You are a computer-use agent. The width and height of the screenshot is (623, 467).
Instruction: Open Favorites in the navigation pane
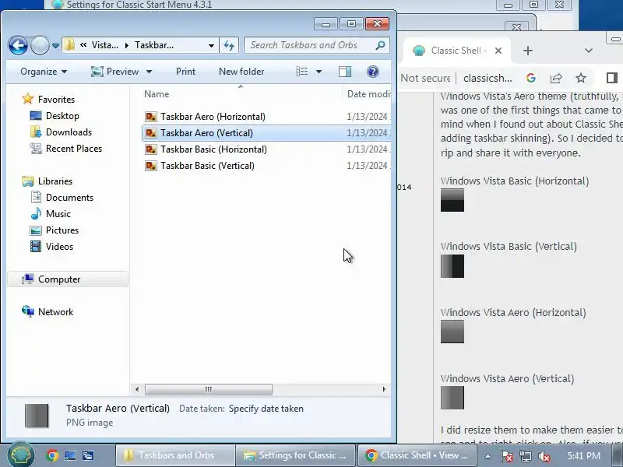click(56, 100)
